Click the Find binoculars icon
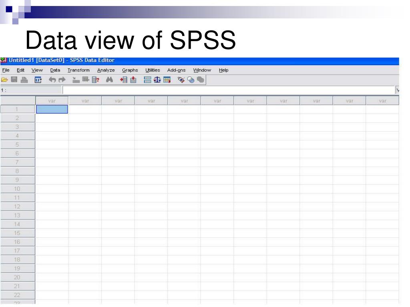 click(109, 80)
